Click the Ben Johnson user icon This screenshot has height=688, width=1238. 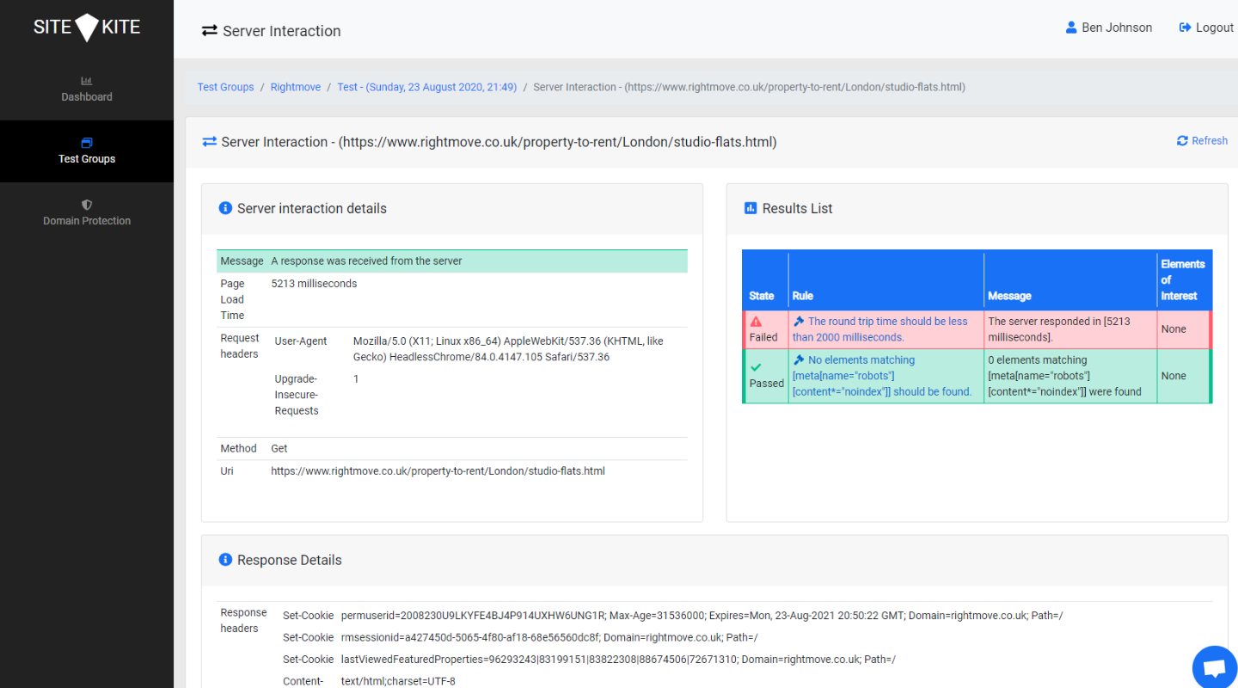click(x=1071, y=28)
